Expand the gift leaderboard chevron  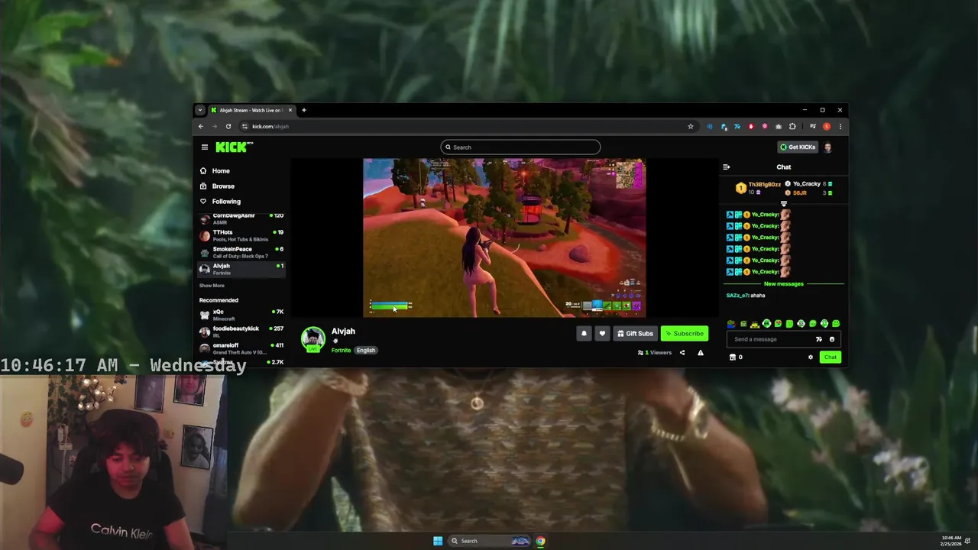[x=784, y=204]
